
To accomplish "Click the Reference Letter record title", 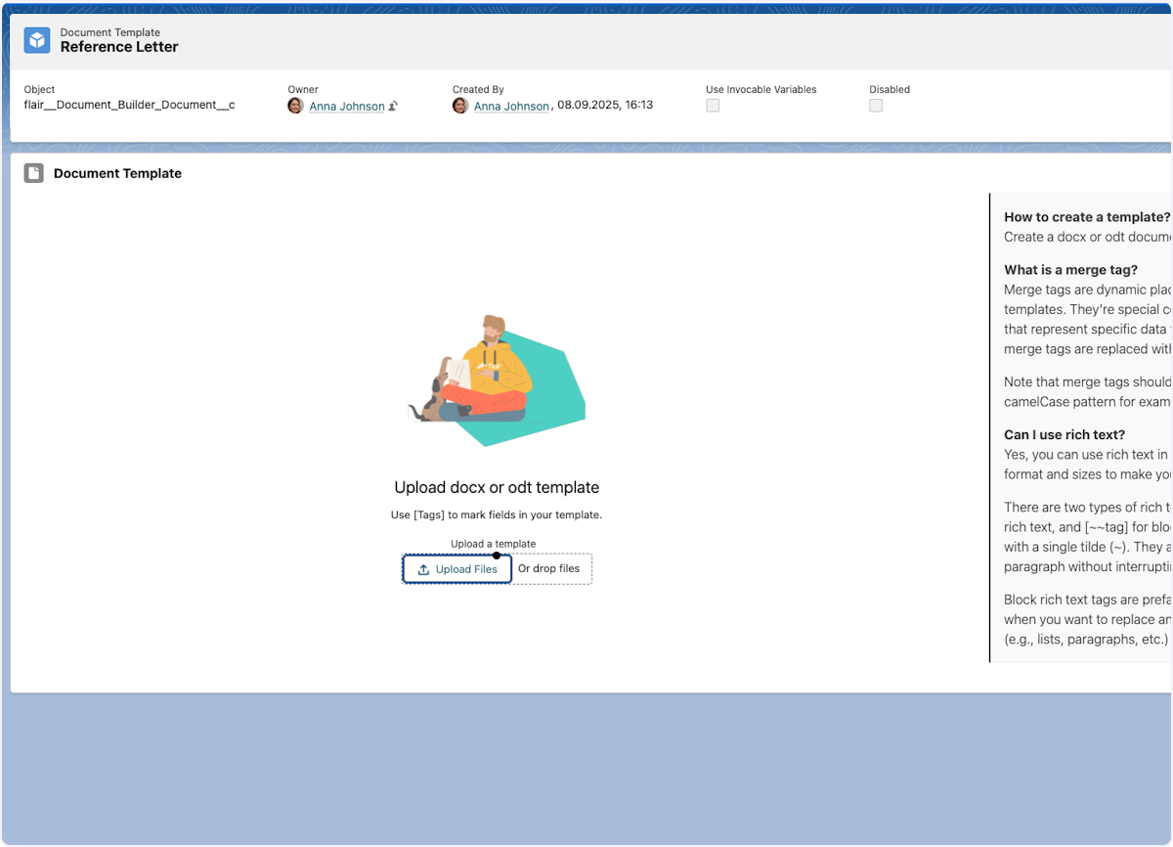I will pyautogui.click(x=119, y=46).
